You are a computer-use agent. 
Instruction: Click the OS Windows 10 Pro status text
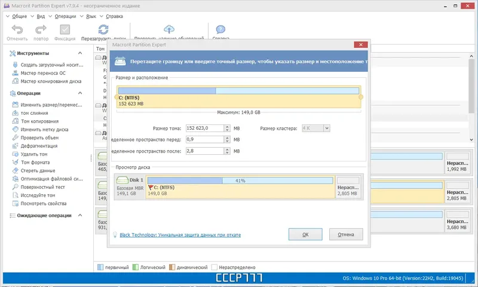pyautogui.click(x=403, y=278)
